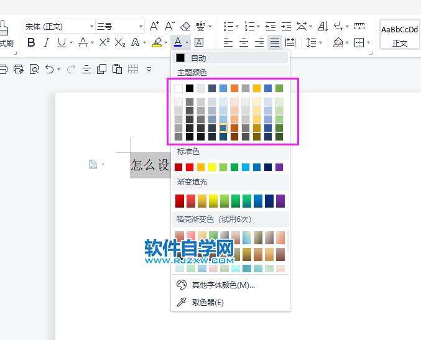
Task: Select the 正文 style preview
Action: point(399,35)
